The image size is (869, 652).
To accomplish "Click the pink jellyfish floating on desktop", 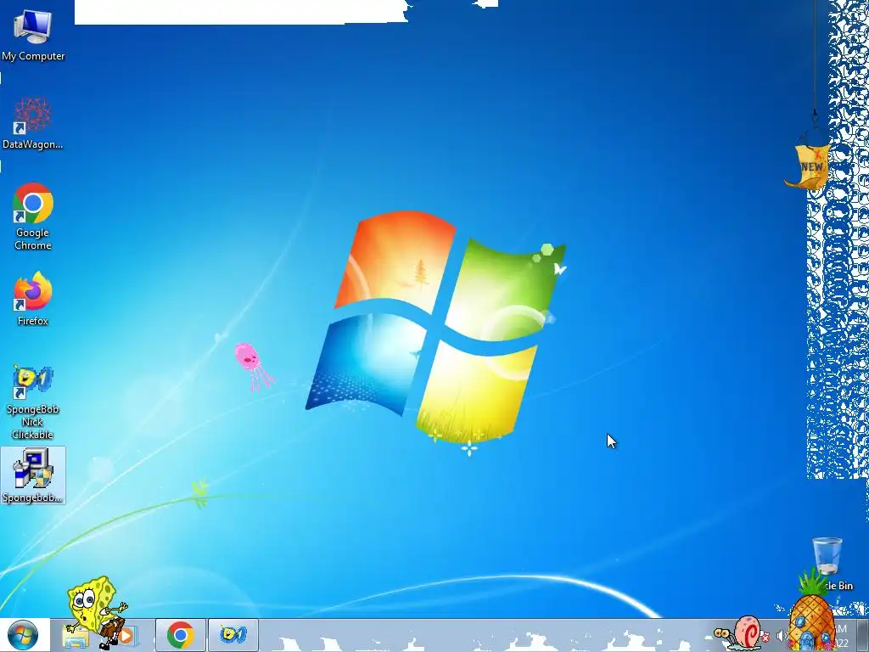I will click(253, 366).
